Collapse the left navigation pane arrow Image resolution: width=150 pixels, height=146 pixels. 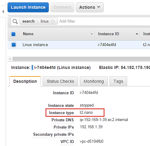[3, 11]
